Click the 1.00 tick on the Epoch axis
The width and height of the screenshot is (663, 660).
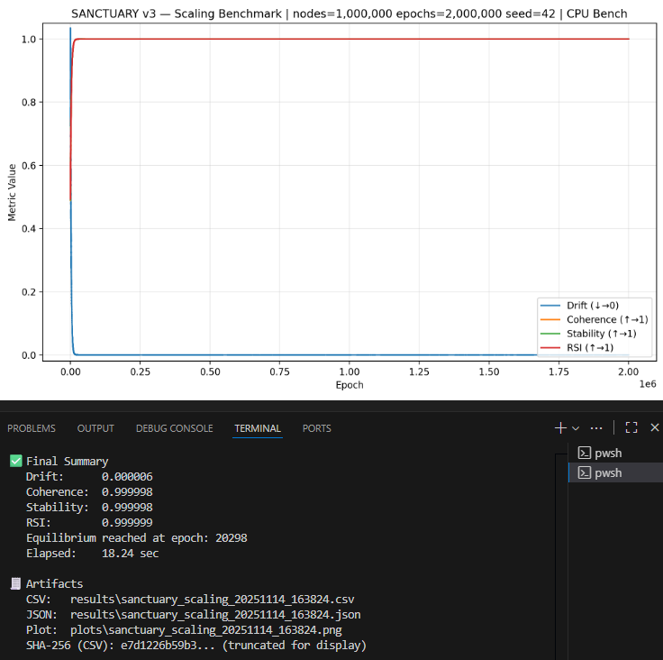click(350, 371)
